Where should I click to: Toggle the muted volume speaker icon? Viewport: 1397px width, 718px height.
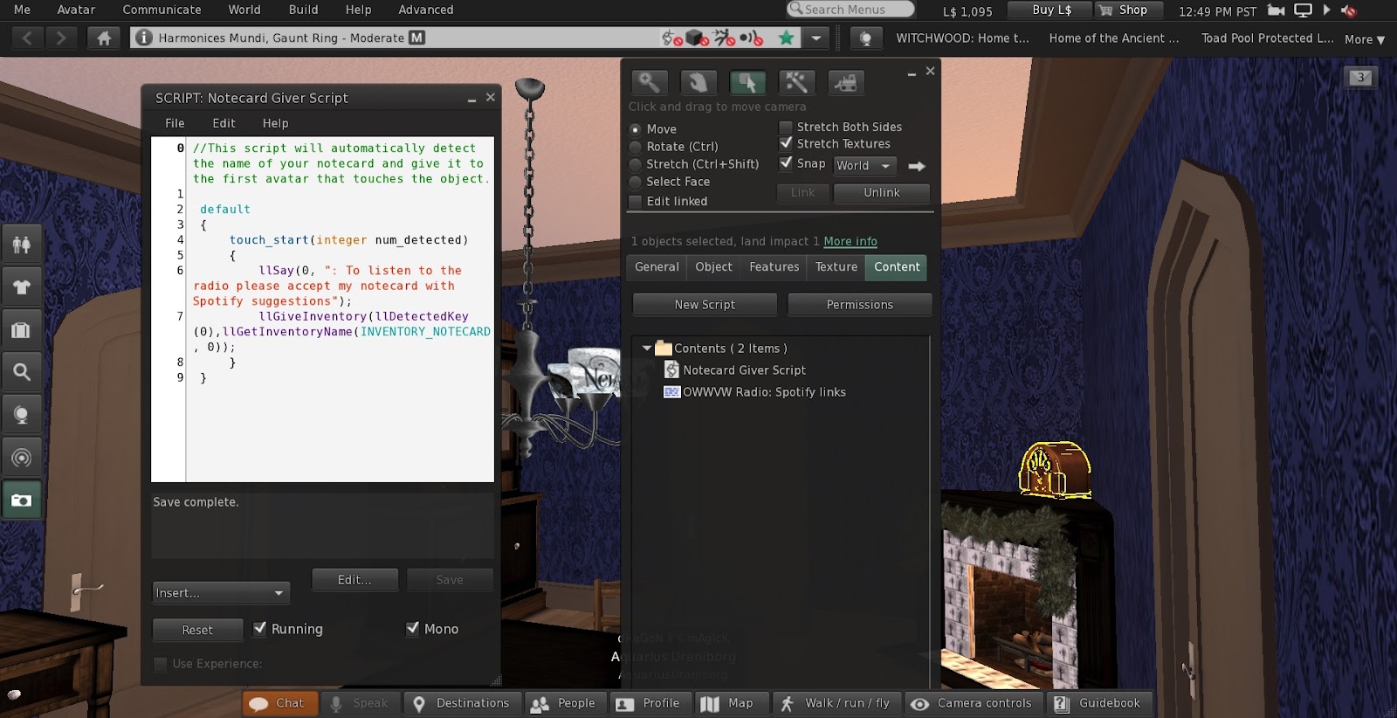pos(1349,10)
